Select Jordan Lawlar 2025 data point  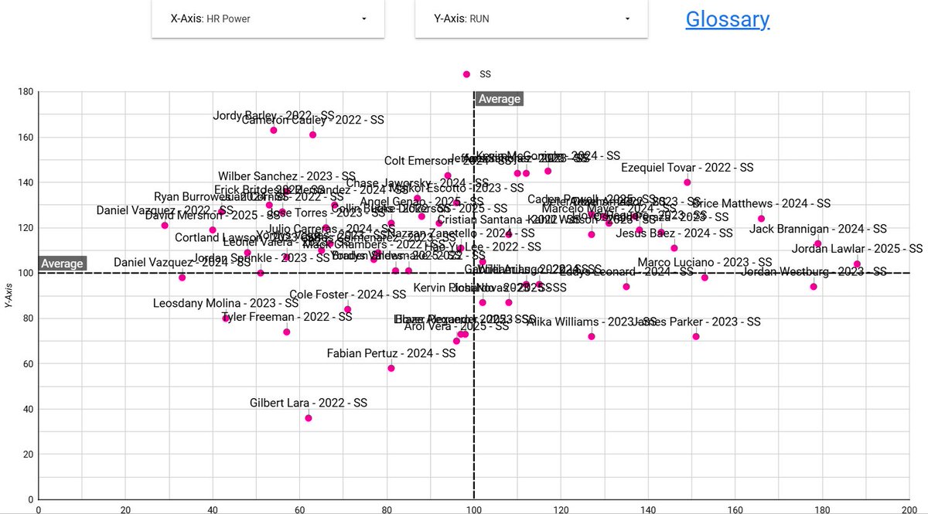point(857,264)
